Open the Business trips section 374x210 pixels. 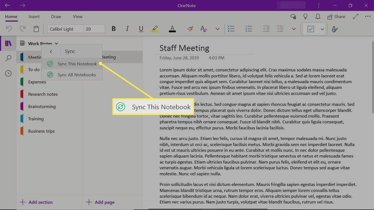(50, 131)
